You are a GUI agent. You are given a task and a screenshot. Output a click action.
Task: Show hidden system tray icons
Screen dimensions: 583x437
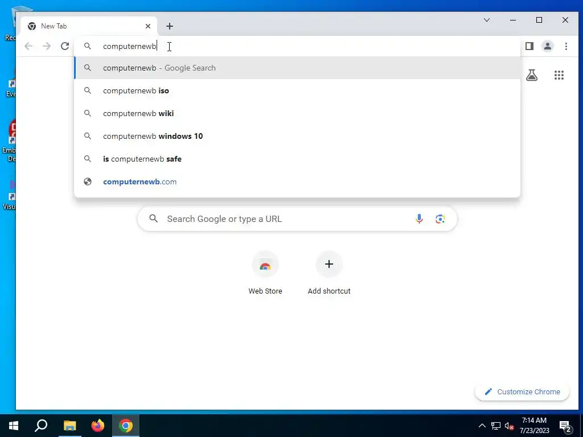pyautogui.click(x=482, y=426)
